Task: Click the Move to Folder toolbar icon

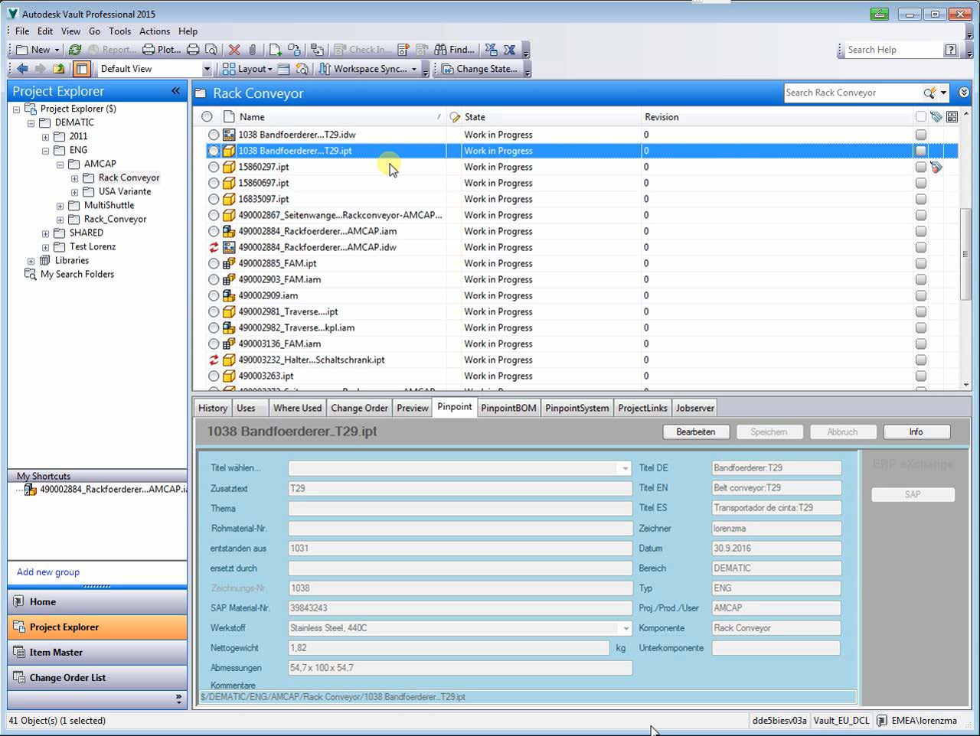Action: [317, 50]
